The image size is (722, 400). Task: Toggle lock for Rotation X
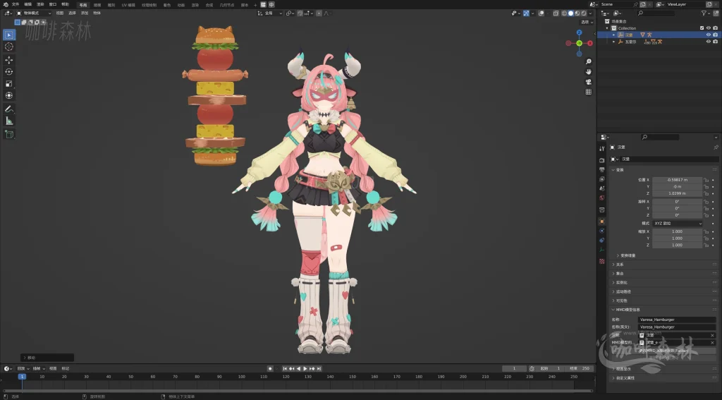click(x=706, y=202)
